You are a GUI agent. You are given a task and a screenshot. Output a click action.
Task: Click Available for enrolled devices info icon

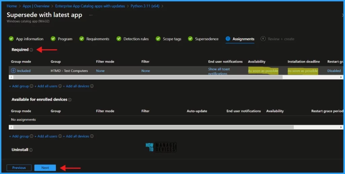(x=70, y=100)
